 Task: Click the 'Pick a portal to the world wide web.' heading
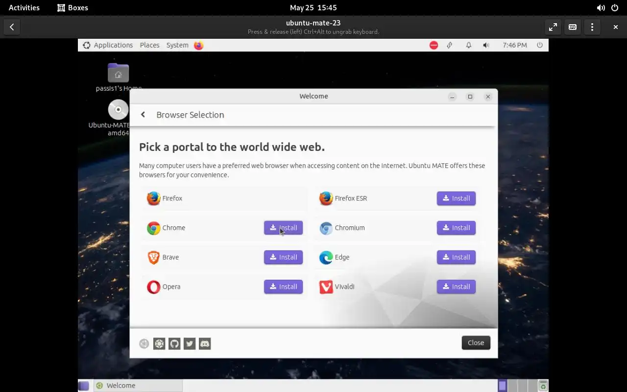tap(232, 147)
